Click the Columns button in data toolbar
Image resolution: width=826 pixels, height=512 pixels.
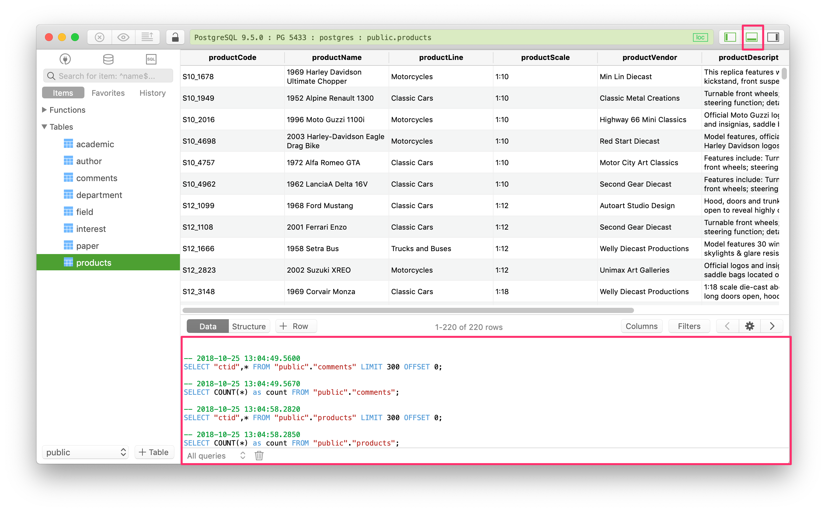click(x=641, y=327)
